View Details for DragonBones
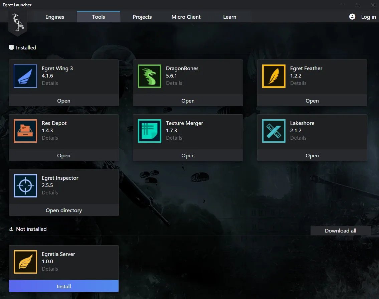The height and width of the screenshot is (299, 379). coord(174,83)
